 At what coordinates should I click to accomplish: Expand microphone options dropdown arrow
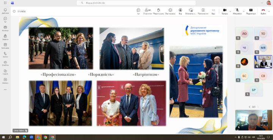pyautogui.click(x=243, y=11)
